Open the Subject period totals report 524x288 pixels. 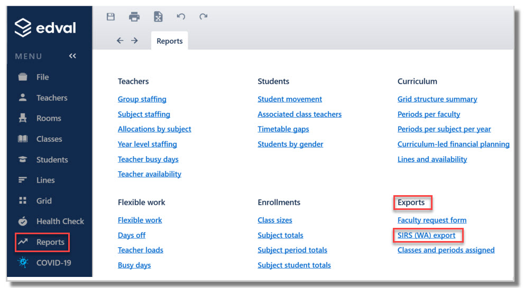[x=292, y=250]
